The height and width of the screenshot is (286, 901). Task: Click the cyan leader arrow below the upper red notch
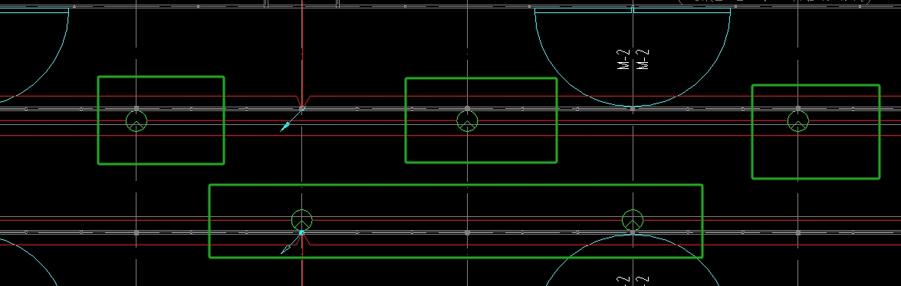290,120
